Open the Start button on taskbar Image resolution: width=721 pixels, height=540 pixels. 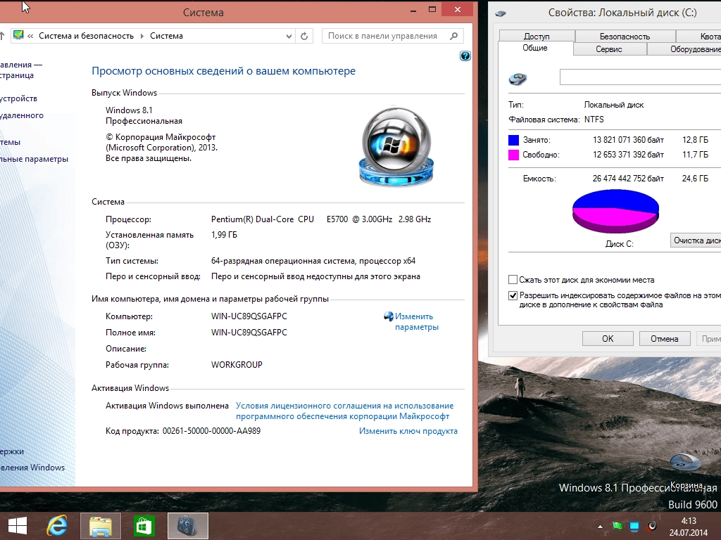tap(18, 526)
